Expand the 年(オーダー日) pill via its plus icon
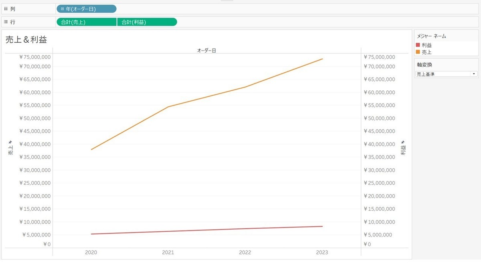The height and width of the screenshot is (271, 481). pos(63,9)
